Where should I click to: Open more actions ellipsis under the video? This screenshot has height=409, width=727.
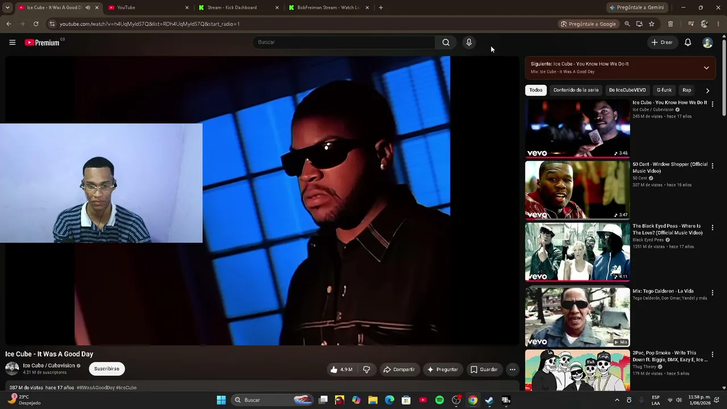click(512, 369)
